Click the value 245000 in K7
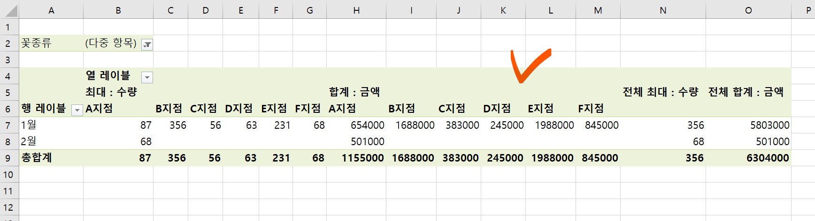 [507, 125]
